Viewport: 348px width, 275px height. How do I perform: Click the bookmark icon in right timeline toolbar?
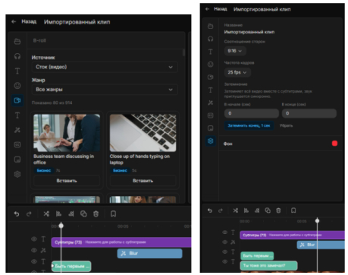coord(293,210)
